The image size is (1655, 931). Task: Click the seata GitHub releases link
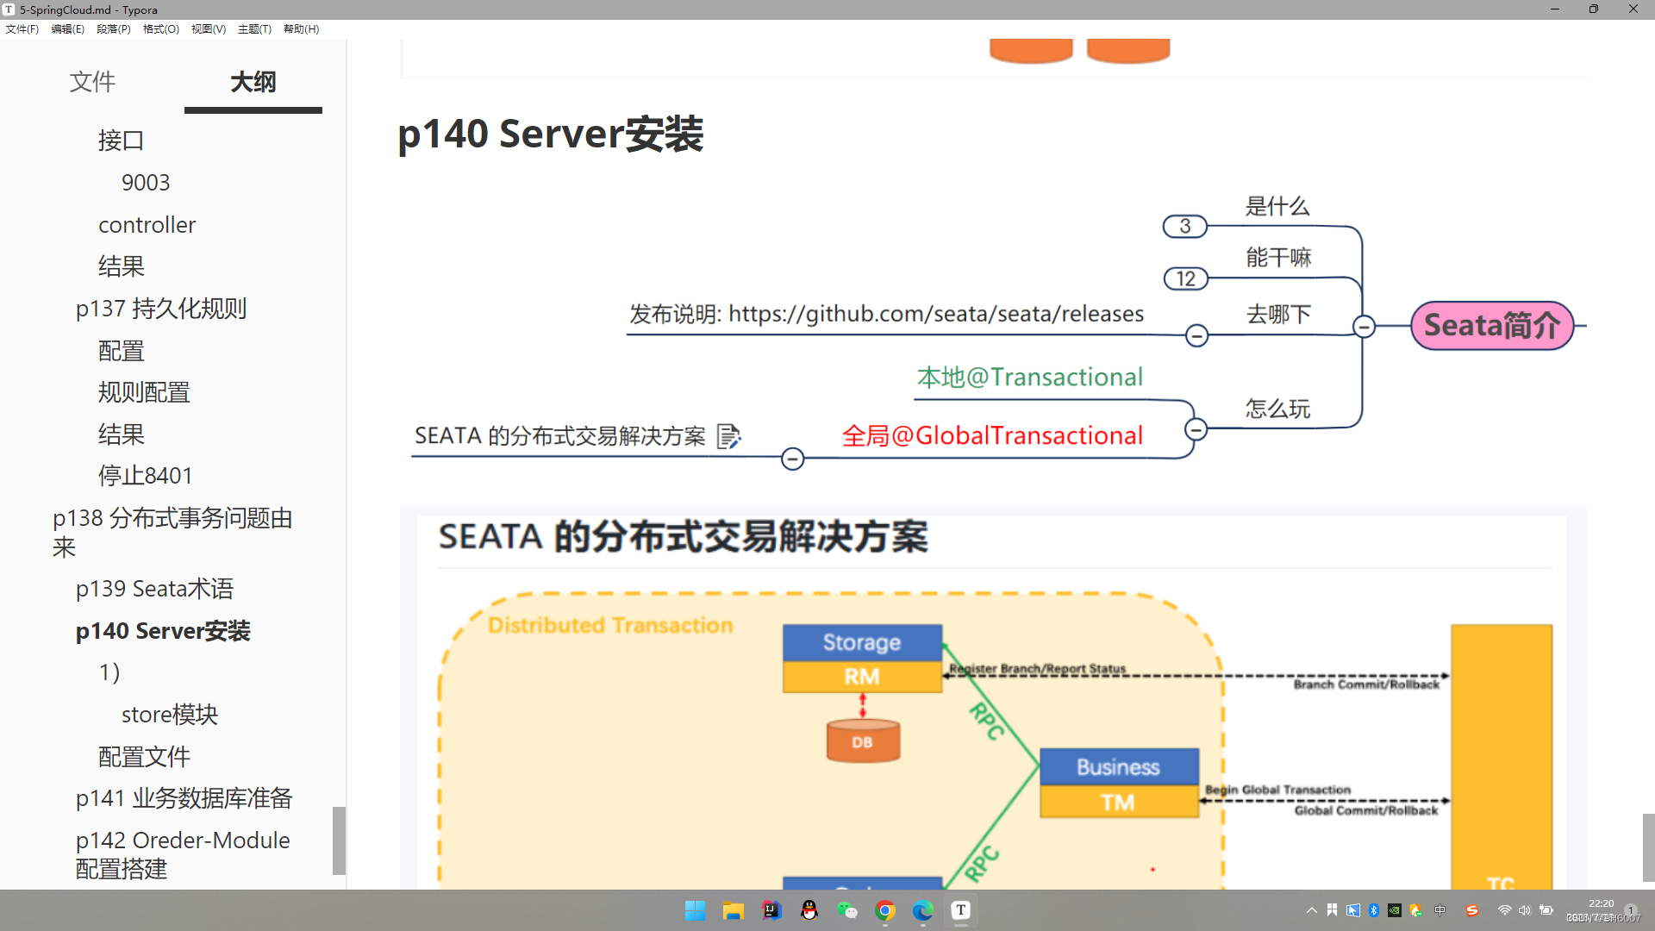tap(936, 313)
